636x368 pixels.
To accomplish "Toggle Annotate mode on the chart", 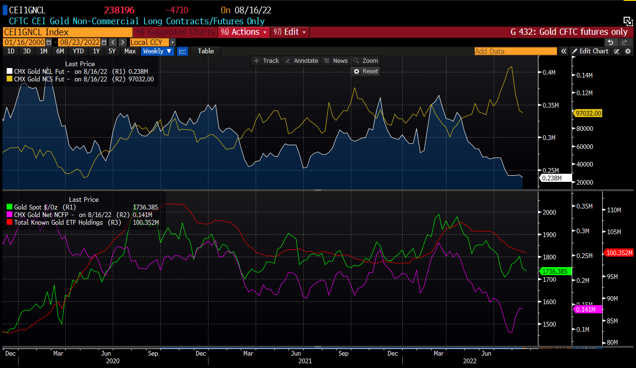I will click(302, 60).
